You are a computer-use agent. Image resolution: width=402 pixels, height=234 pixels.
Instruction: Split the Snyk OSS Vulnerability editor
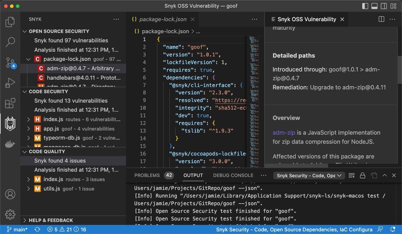tap(381, 19)
